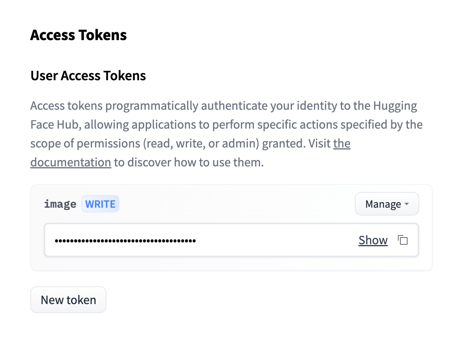Click the User Access Tokens subheading
The width and height of the screenshot is (455, 343).
click(88, 75)
